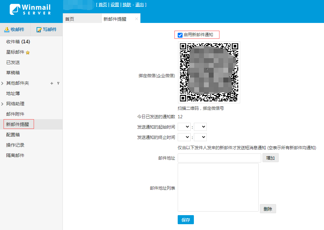This screenshot has height=230, width=324.
Task: Click the 设置 link in header
Action: pos(115,5)
